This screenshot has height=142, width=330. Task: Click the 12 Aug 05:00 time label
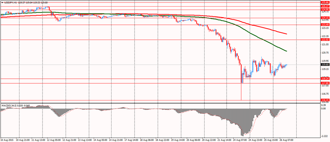(x=53, y=140)
